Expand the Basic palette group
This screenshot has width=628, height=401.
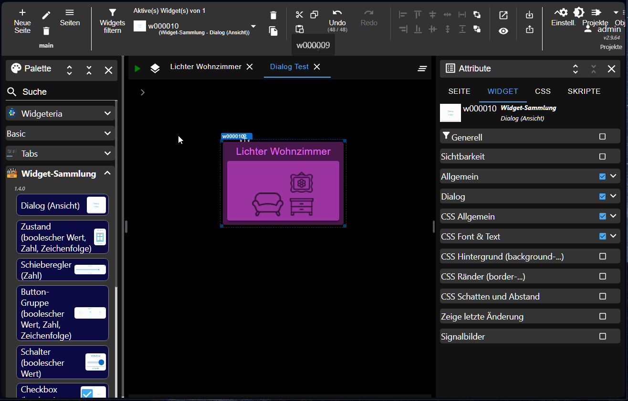[61, 133]
